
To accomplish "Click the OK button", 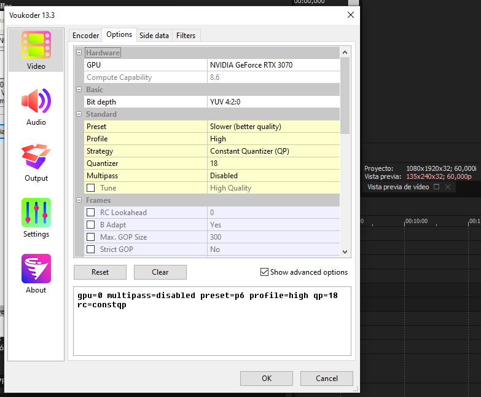I will click(x=266, y=378).
